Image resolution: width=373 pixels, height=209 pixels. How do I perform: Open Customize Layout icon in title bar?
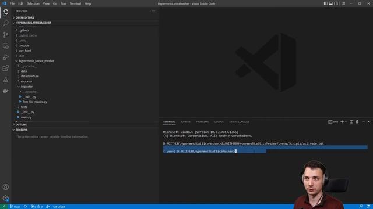click(343, 3)
